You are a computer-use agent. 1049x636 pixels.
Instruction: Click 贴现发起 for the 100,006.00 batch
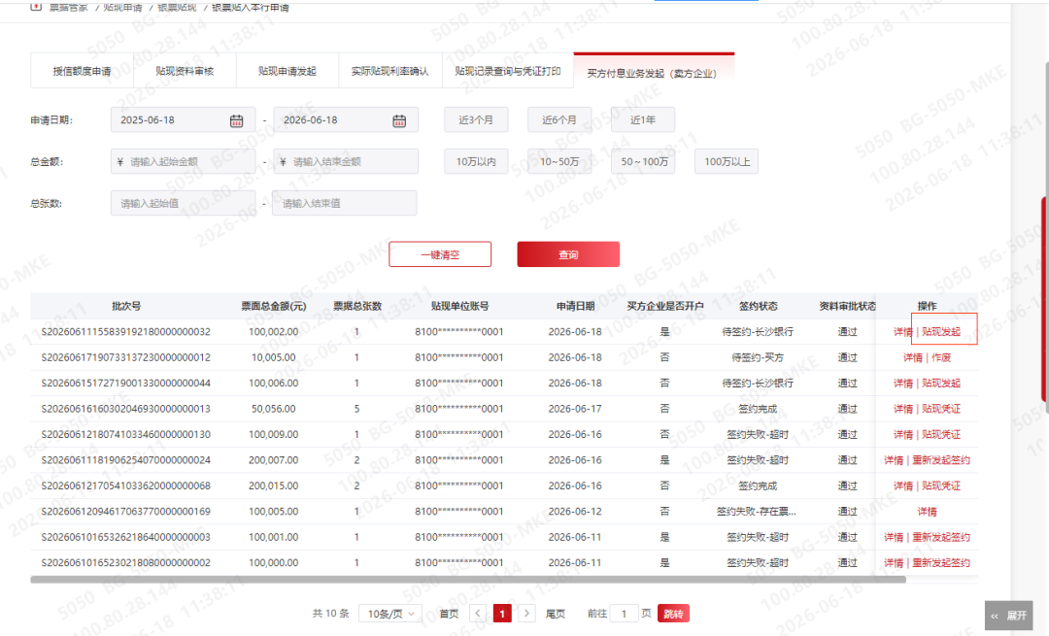point(940,384)
